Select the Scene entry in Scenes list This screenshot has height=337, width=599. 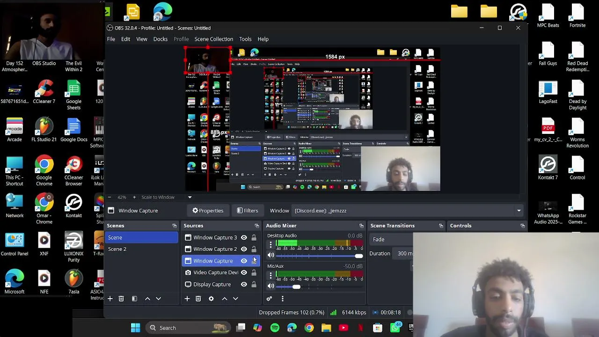(x=142, y=237)
